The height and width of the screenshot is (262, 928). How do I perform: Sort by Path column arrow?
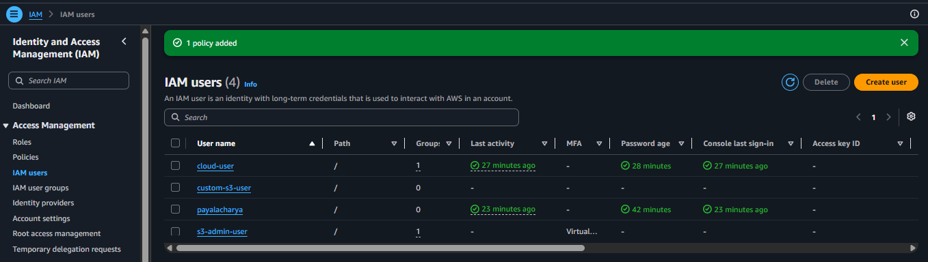(x=394, y=143)
